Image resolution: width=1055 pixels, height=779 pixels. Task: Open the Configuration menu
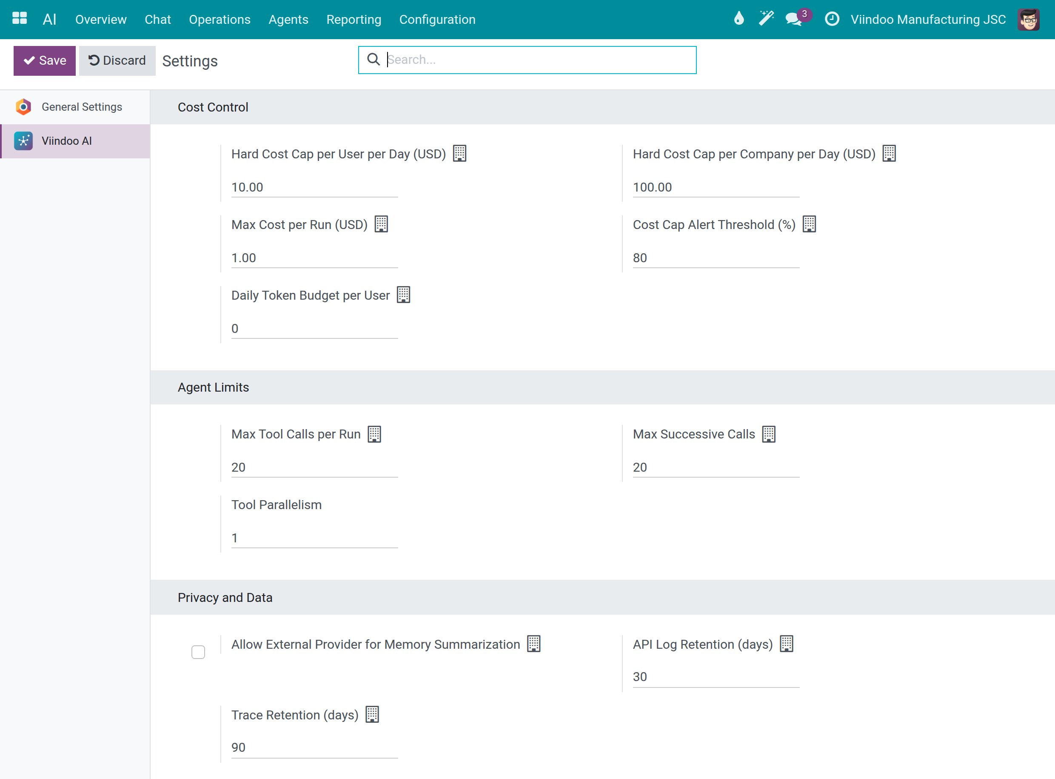tap(437, 19)
